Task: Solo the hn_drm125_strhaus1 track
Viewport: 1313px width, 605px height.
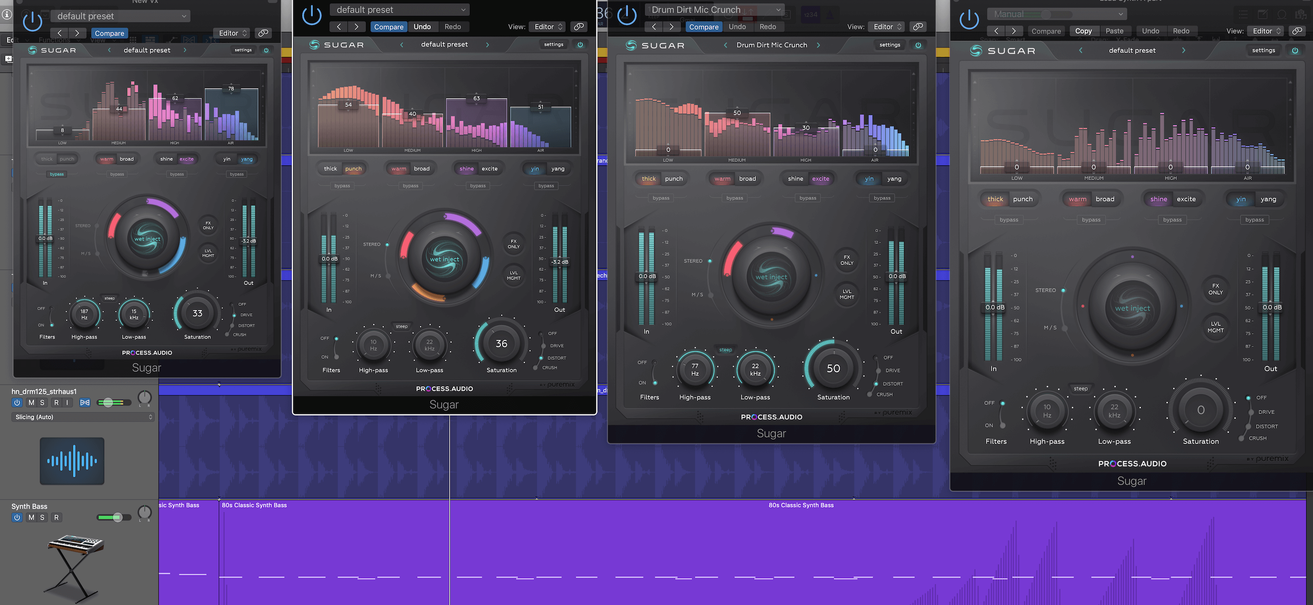Action: coord(42,403)
